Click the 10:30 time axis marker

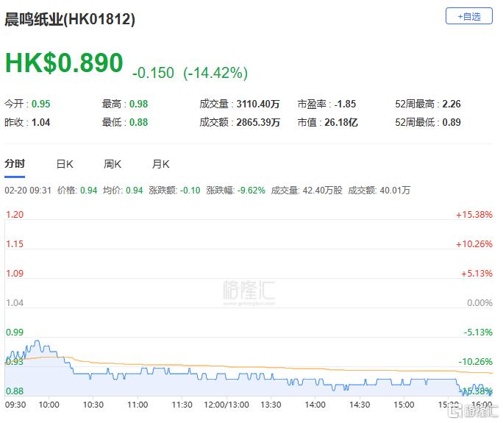coord(93,405)
